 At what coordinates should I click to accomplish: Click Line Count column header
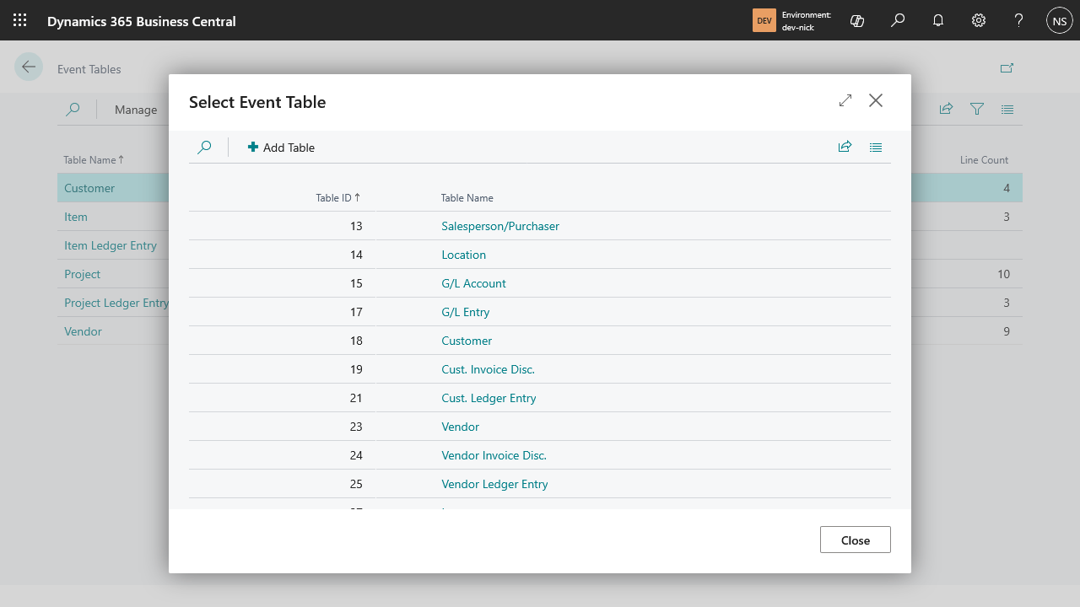click(x=984, y=159)
